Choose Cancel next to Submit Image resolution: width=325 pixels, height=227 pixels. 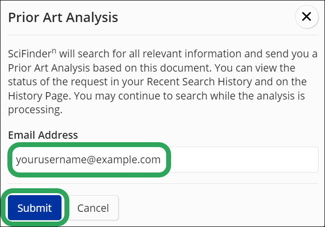(92, 208)
